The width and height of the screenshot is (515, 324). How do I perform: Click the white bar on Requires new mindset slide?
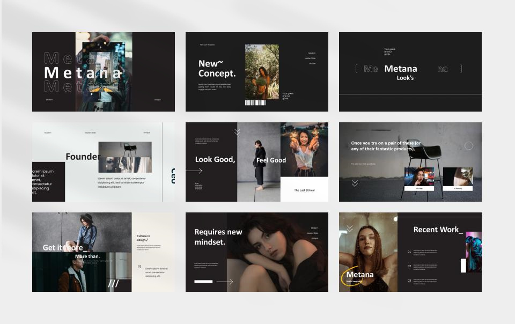[x=203, y=281]
